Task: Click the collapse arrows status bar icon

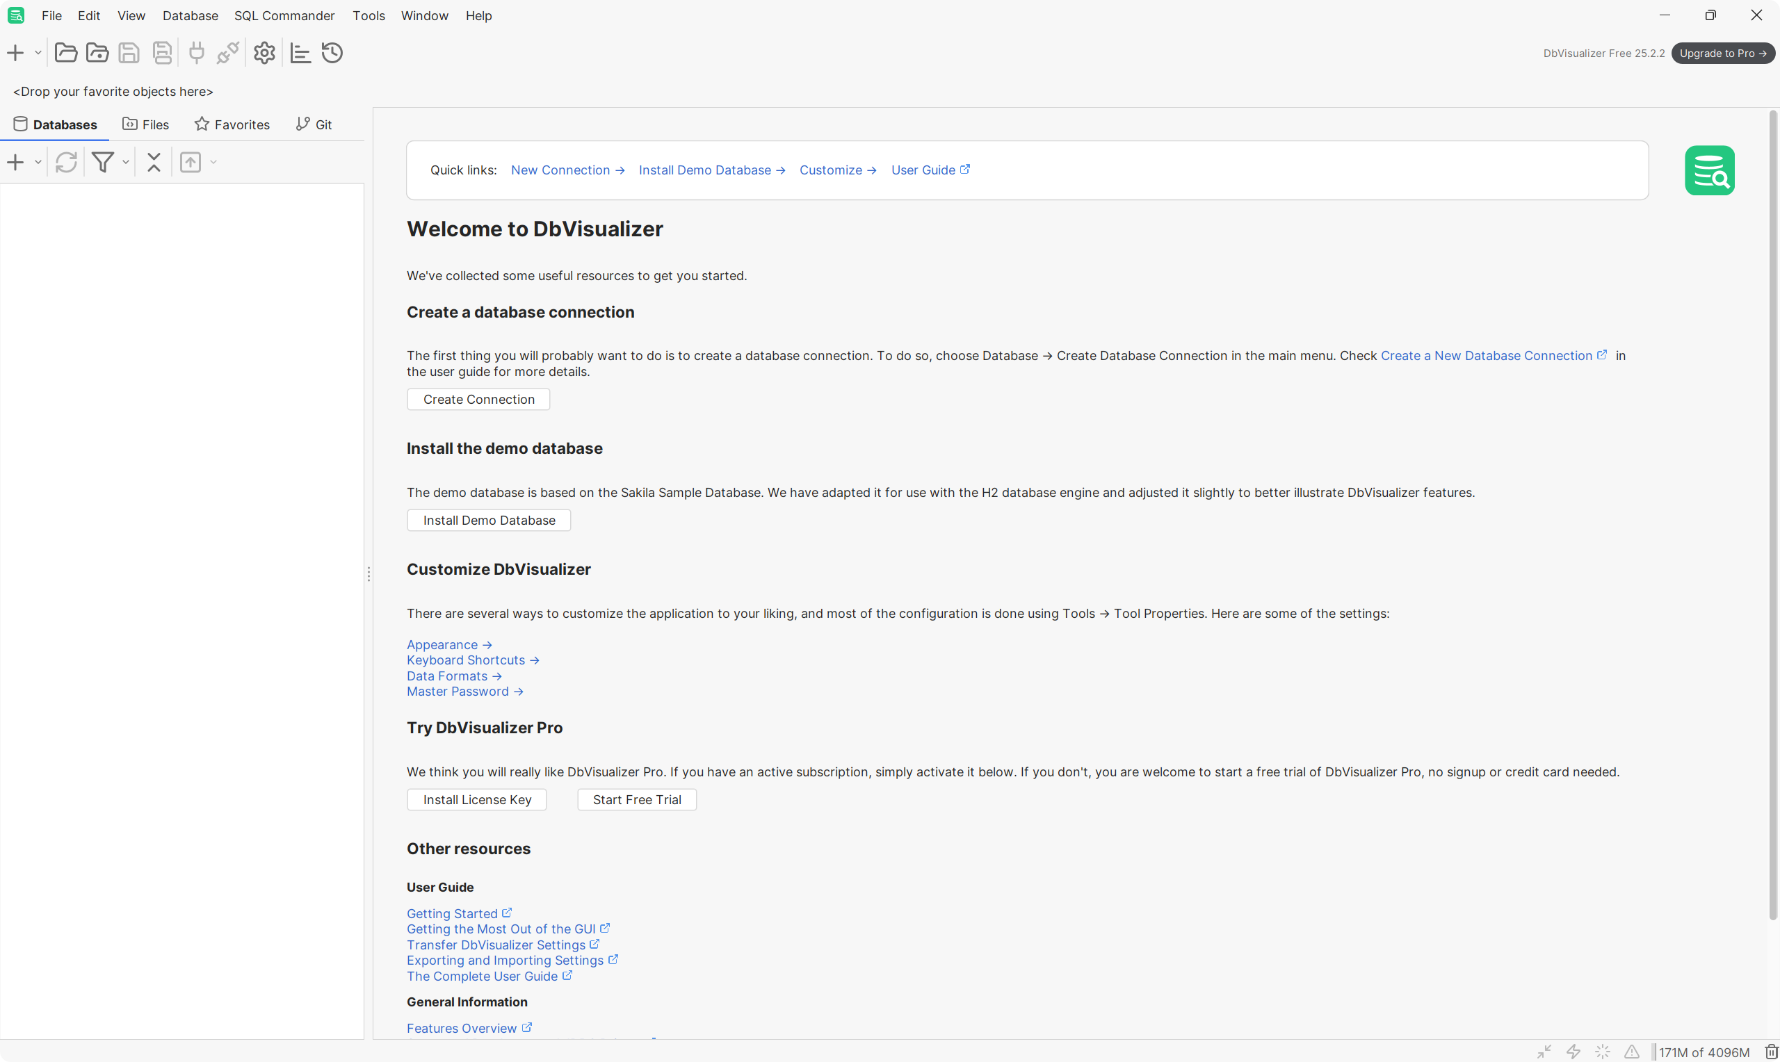Action: [x=1544, y=1052]
